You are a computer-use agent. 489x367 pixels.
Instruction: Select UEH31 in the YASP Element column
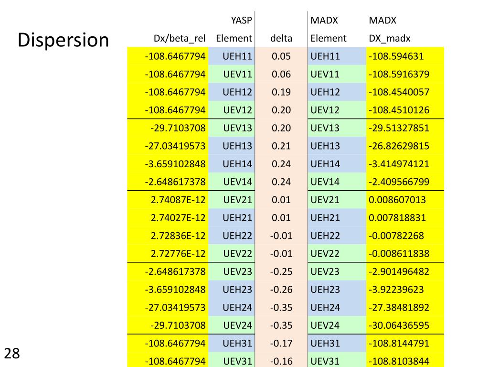coord(237,343)
